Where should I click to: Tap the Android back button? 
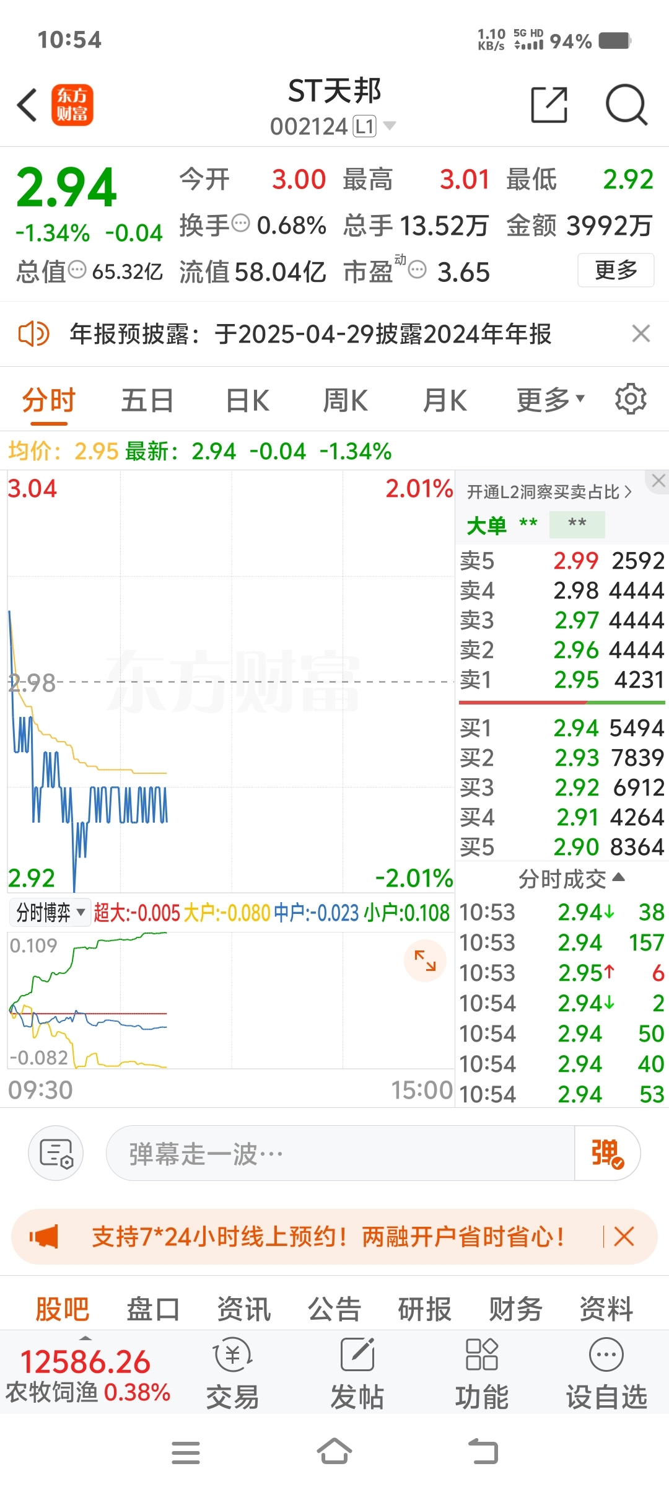(483, 1452)
